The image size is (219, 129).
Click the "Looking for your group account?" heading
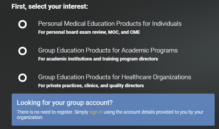(x=65, y=103)
